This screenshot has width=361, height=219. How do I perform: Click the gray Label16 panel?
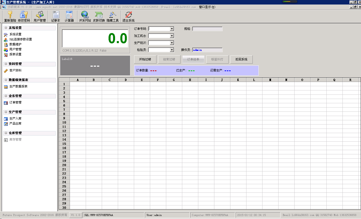pyautogui.click(x=95, y=65)
